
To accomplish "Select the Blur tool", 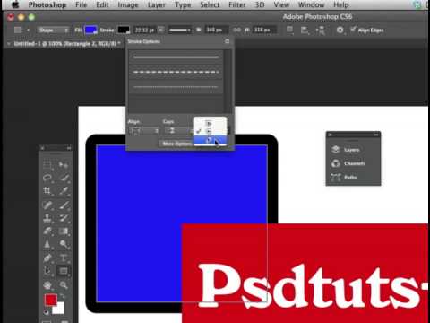I will coord(47,244).
